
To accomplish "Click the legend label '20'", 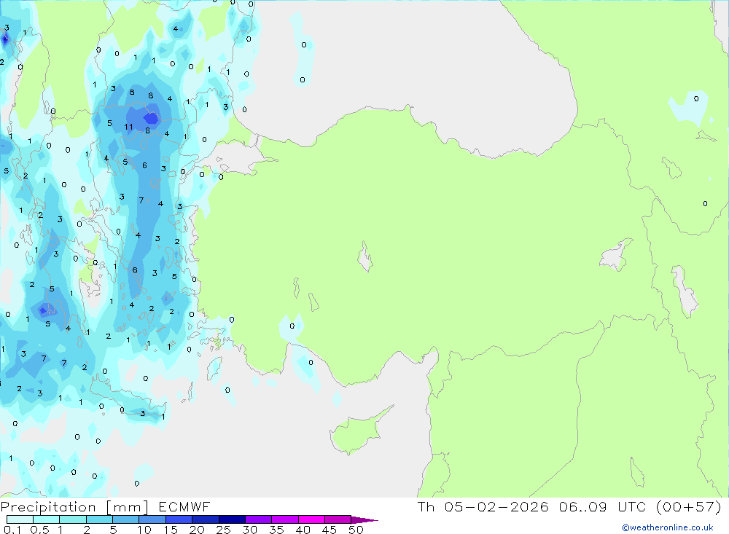I will (197, 530).
